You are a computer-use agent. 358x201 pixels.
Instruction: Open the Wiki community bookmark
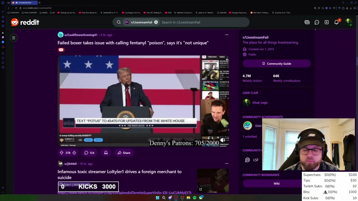[x=277, y=183]
